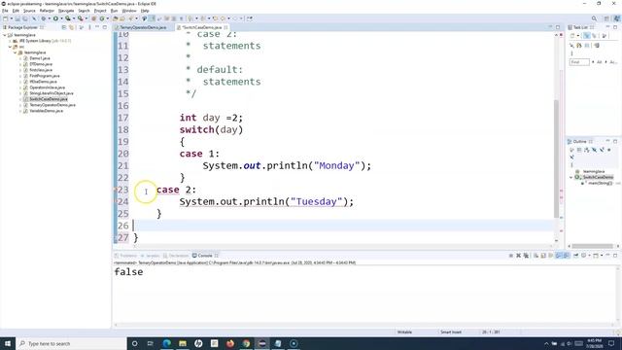Toggle Categorized view icon in Task List
This screenshot has height=350, width=622.
(587, 36)
